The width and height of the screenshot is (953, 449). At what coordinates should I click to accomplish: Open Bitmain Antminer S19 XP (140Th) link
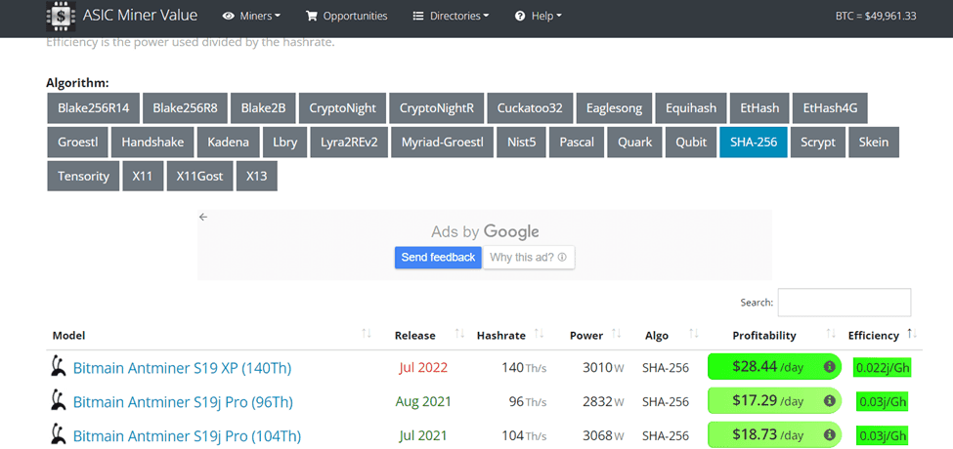pos(183,368)
